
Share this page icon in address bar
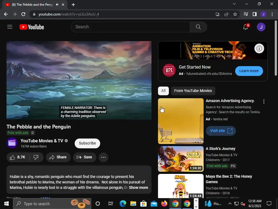click(x=226, y=14)
